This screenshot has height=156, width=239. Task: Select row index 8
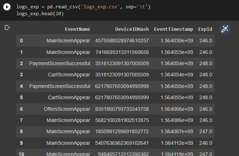[21, 131]
